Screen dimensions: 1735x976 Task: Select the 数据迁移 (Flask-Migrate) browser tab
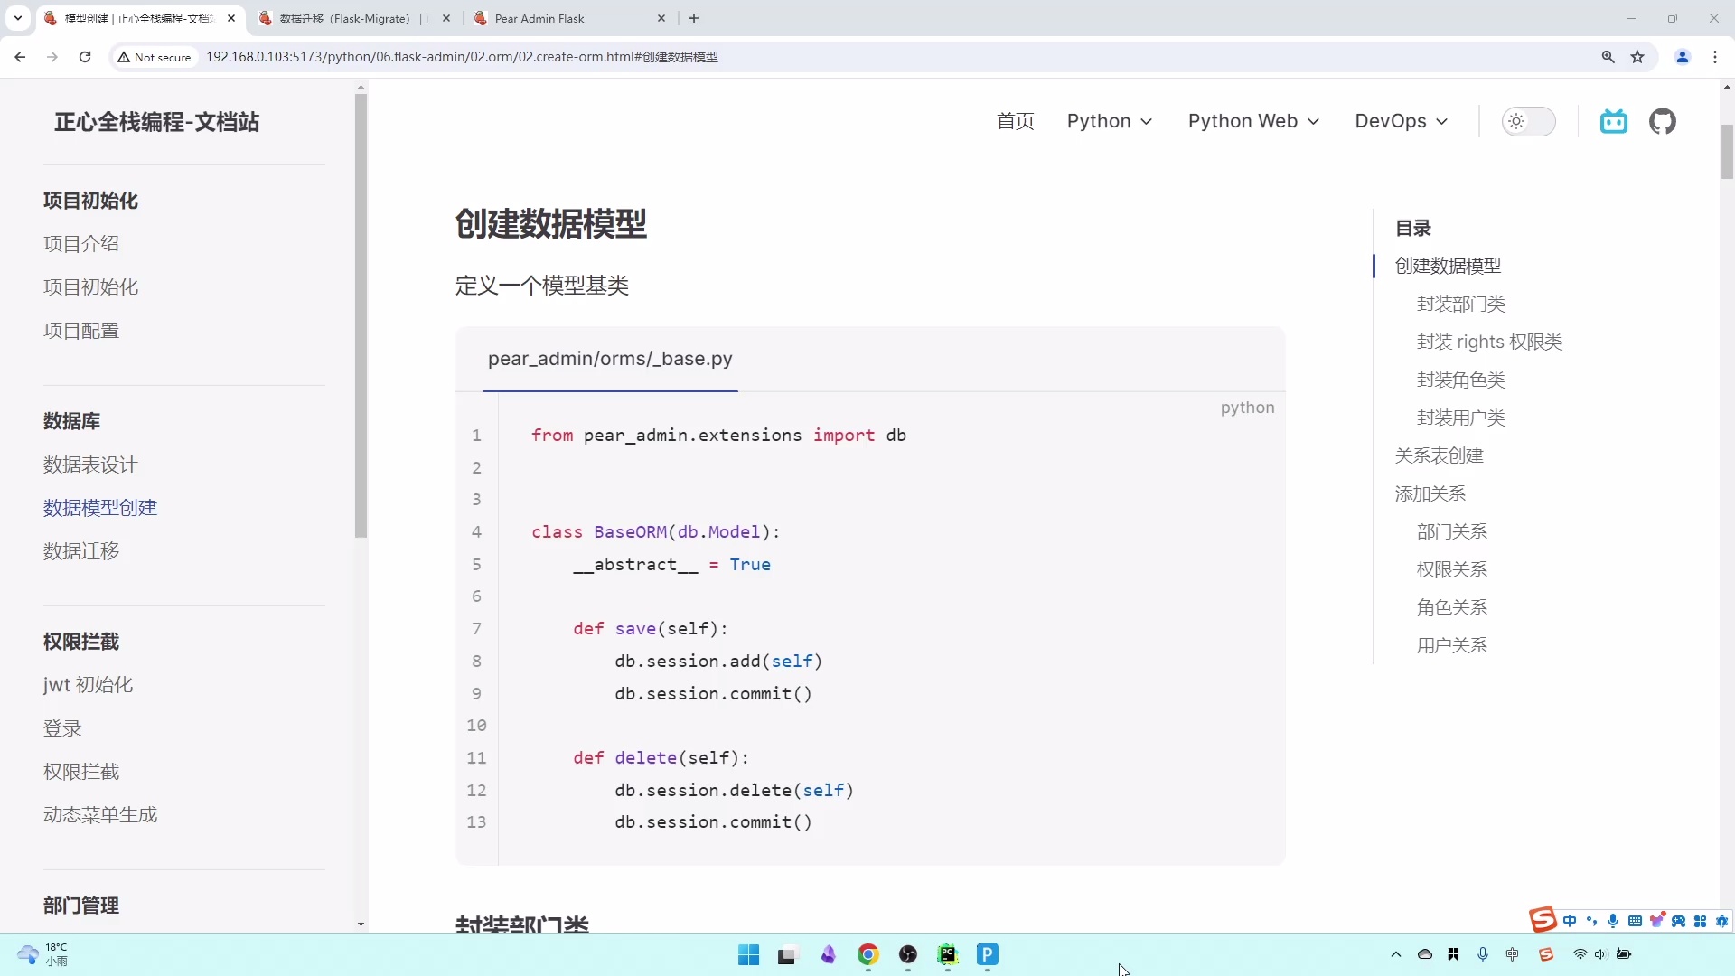click(343, 18)
